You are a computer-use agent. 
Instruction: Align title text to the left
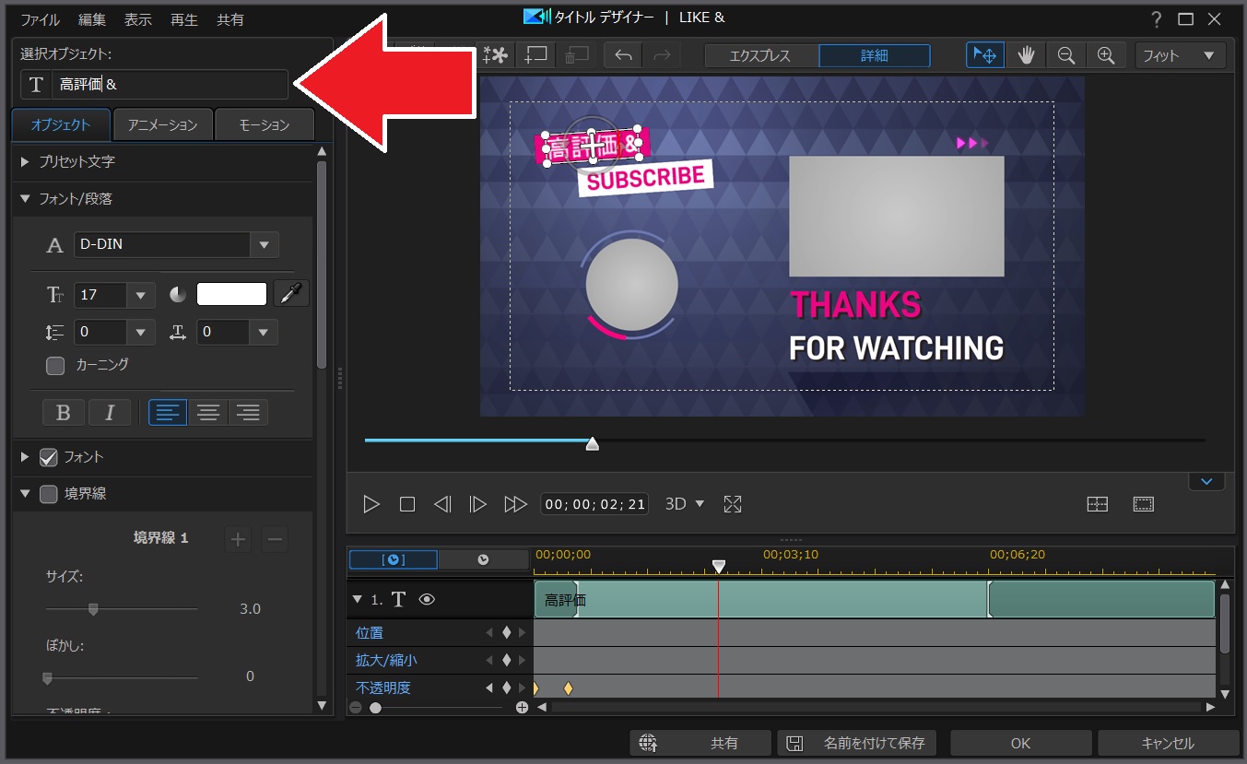pos(168,412)
